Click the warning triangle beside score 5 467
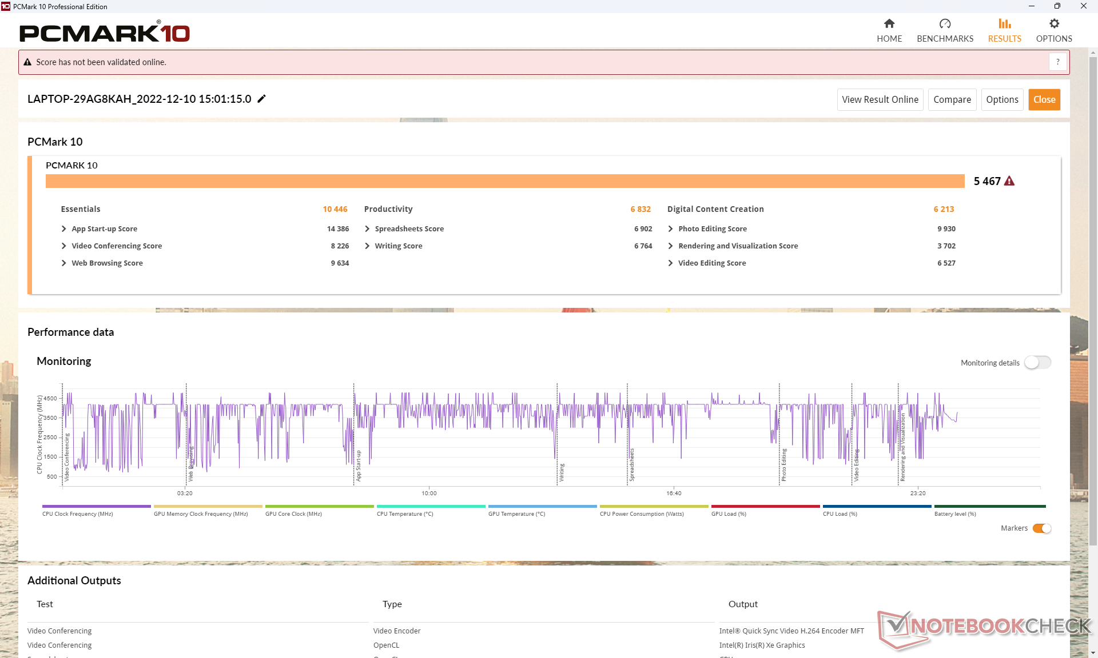 1009,181
